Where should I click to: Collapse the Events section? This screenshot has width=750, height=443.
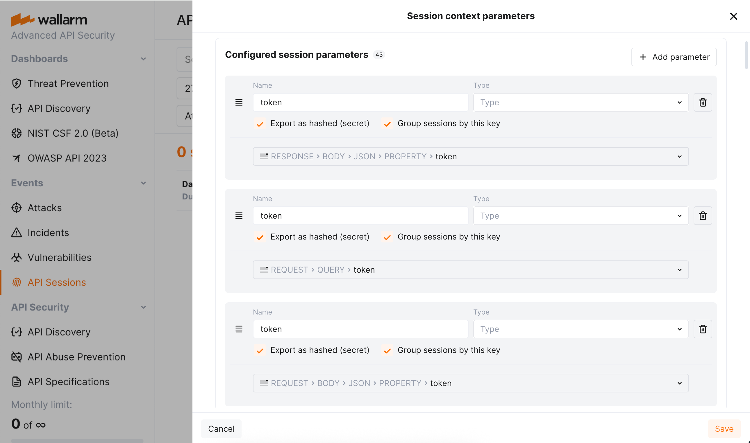[144, 183]
